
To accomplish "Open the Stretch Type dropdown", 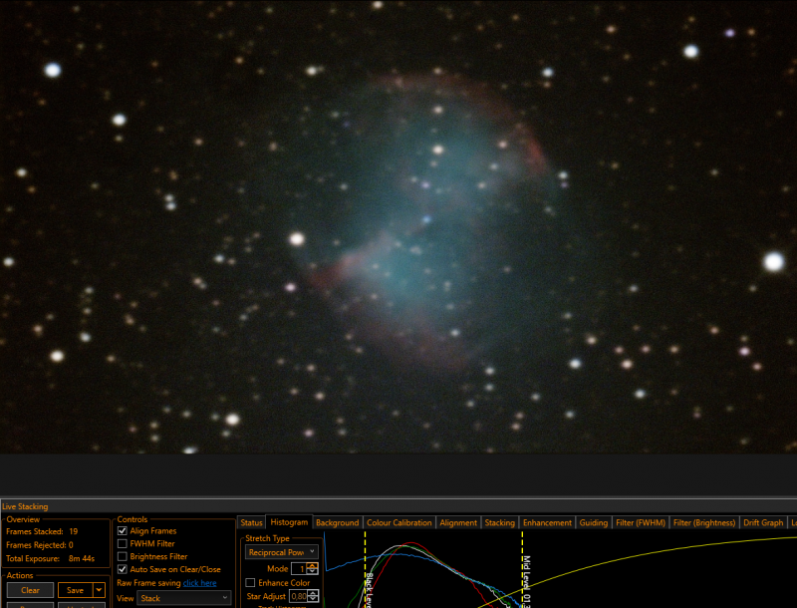I will coord(282,552).
